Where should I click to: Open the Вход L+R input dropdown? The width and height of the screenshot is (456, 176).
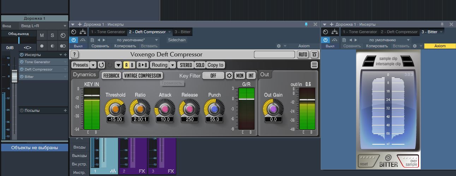point(43,26)
